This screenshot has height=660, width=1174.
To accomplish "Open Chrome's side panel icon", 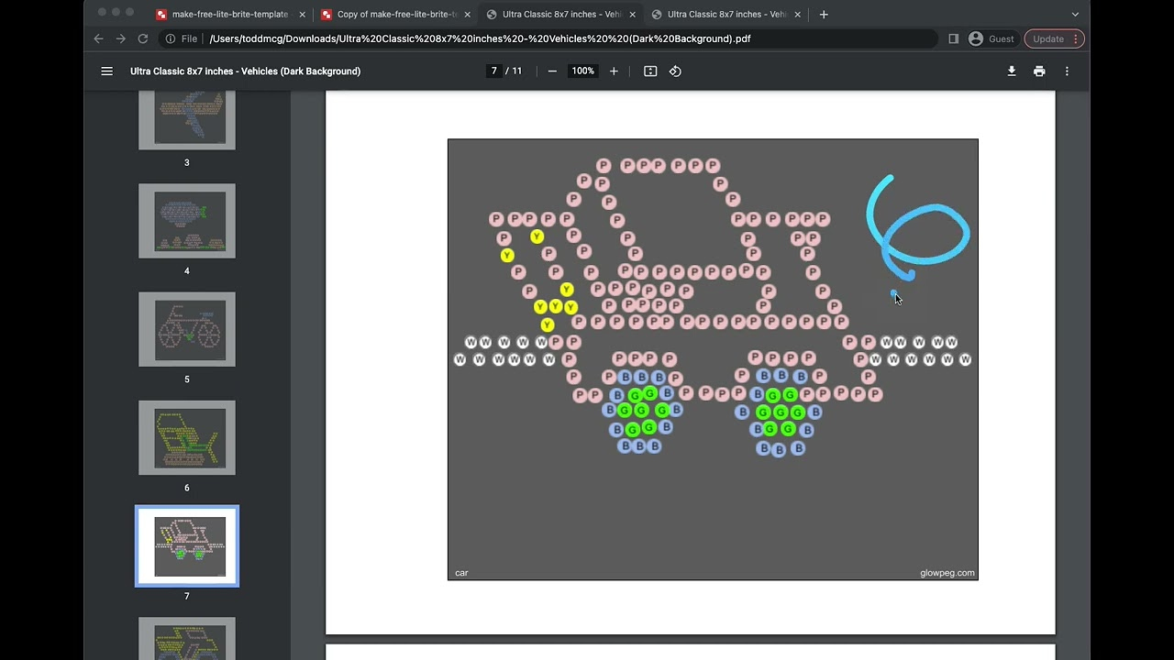I will (x=953, y=38).
